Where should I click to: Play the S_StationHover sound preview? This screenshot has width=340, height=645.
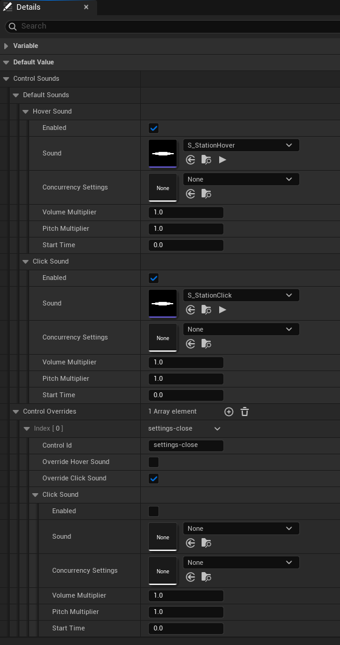click(x=222, y=160)
